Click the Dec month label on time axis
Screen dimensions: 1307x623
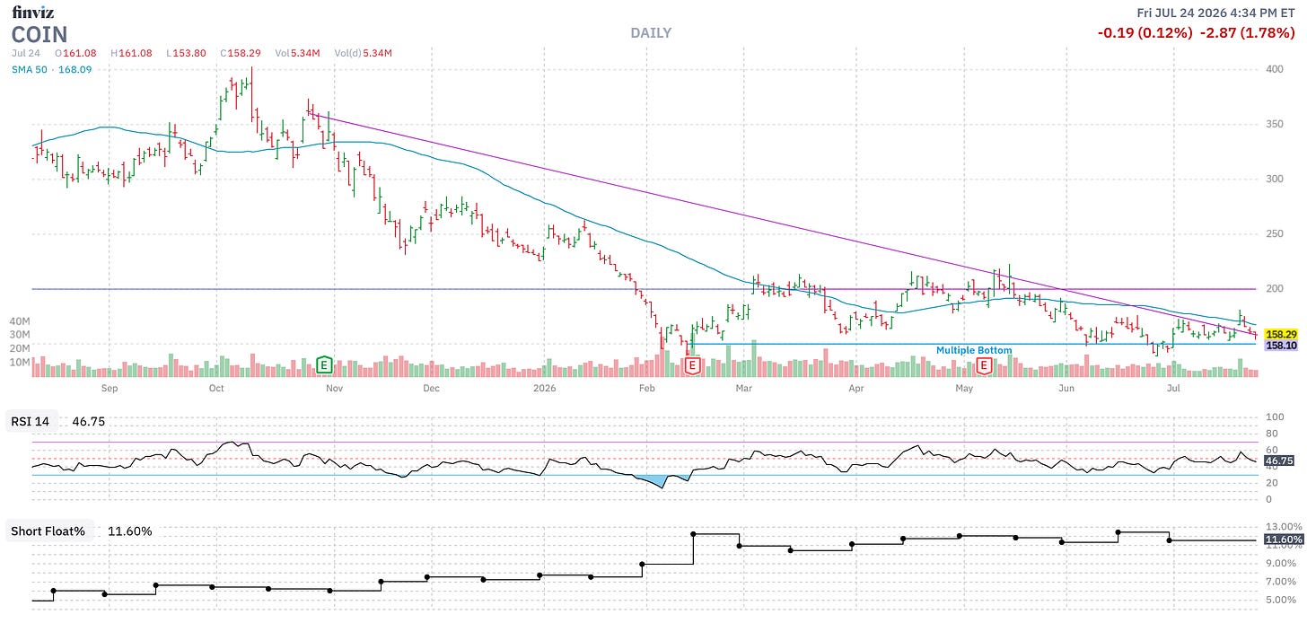click(431, 389)
